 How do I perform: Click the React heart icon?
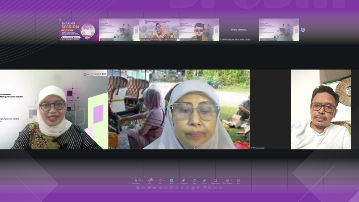(x=160, y=181)
